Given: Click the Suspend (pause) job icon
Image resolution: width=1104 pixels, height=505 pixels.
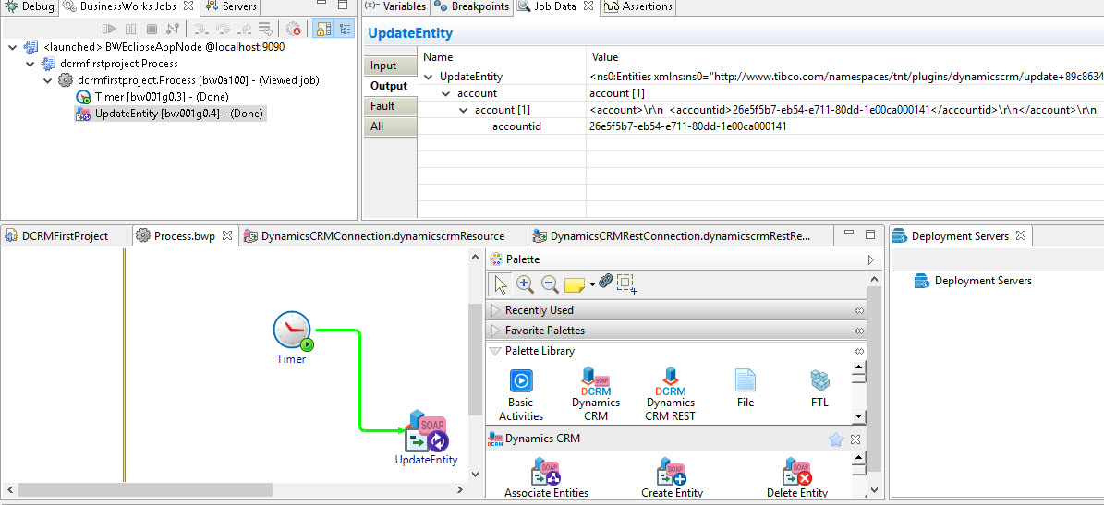Looking at the screenshot, I should [x=130, y=29].
